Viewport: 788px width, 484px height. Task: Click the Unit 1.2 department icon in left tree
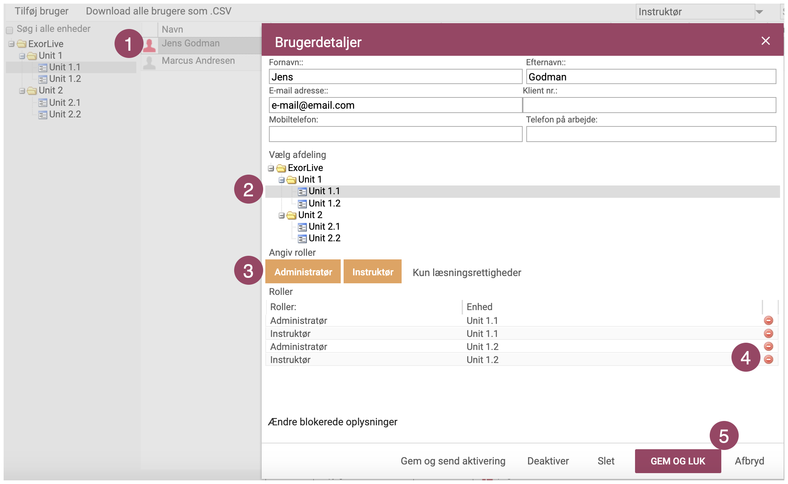click(x=43, y=79)
